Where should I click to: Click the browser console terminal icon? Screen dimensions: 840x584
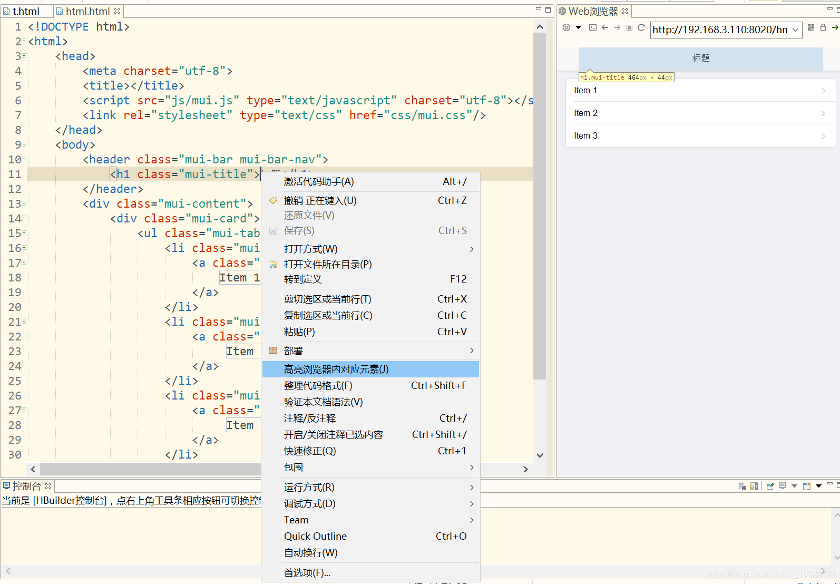(x=593, y=27)
